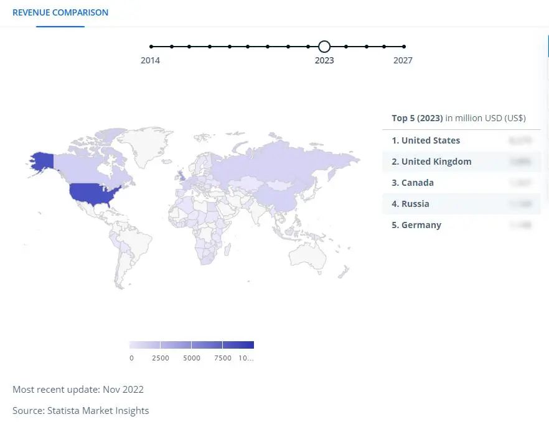Select the timeline dot just after 2023
This screenshot has height=422, width=549.
coord(346,47)
